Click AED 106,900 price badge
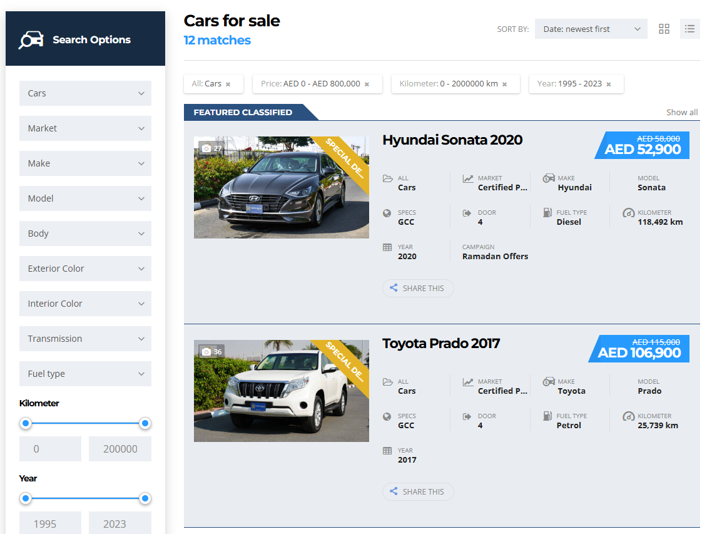Screen dimensions: 717x534 [639, 349]
